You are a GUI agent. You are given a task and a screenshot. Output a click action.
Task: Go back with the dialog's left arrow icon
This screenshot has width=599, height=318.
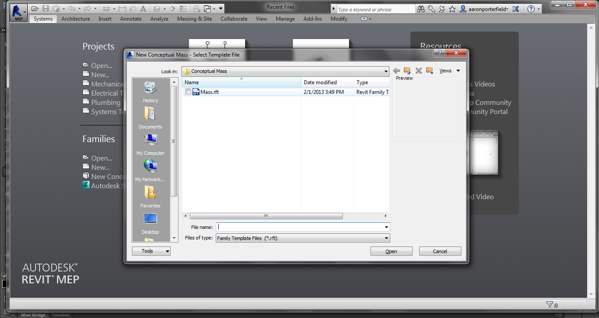pos(396,71)
